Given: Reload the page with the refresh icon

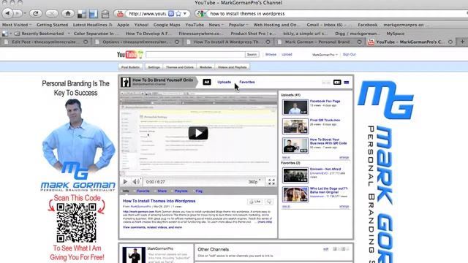Looking at the screenshot, I should [36, 13].
